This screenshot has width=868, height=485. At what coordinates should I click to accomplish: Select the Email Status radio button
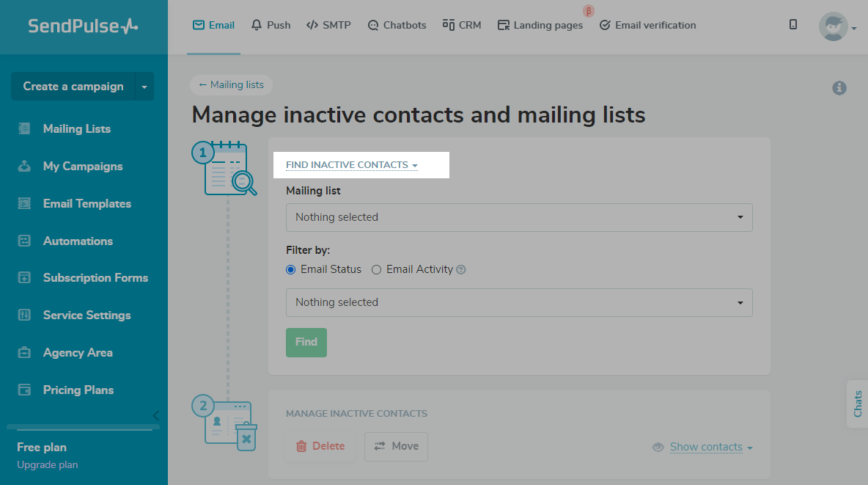pyautogui.click(x=291, y=269)
